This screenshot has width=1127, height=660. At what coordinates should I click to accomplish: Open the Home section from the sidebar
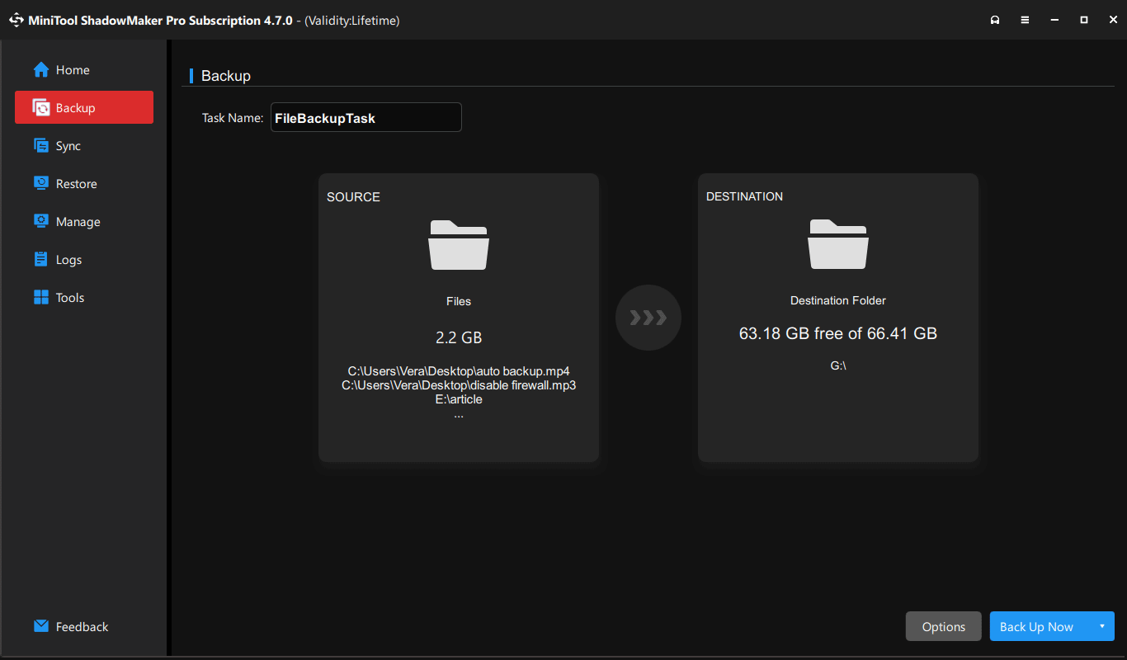point(66,69)
